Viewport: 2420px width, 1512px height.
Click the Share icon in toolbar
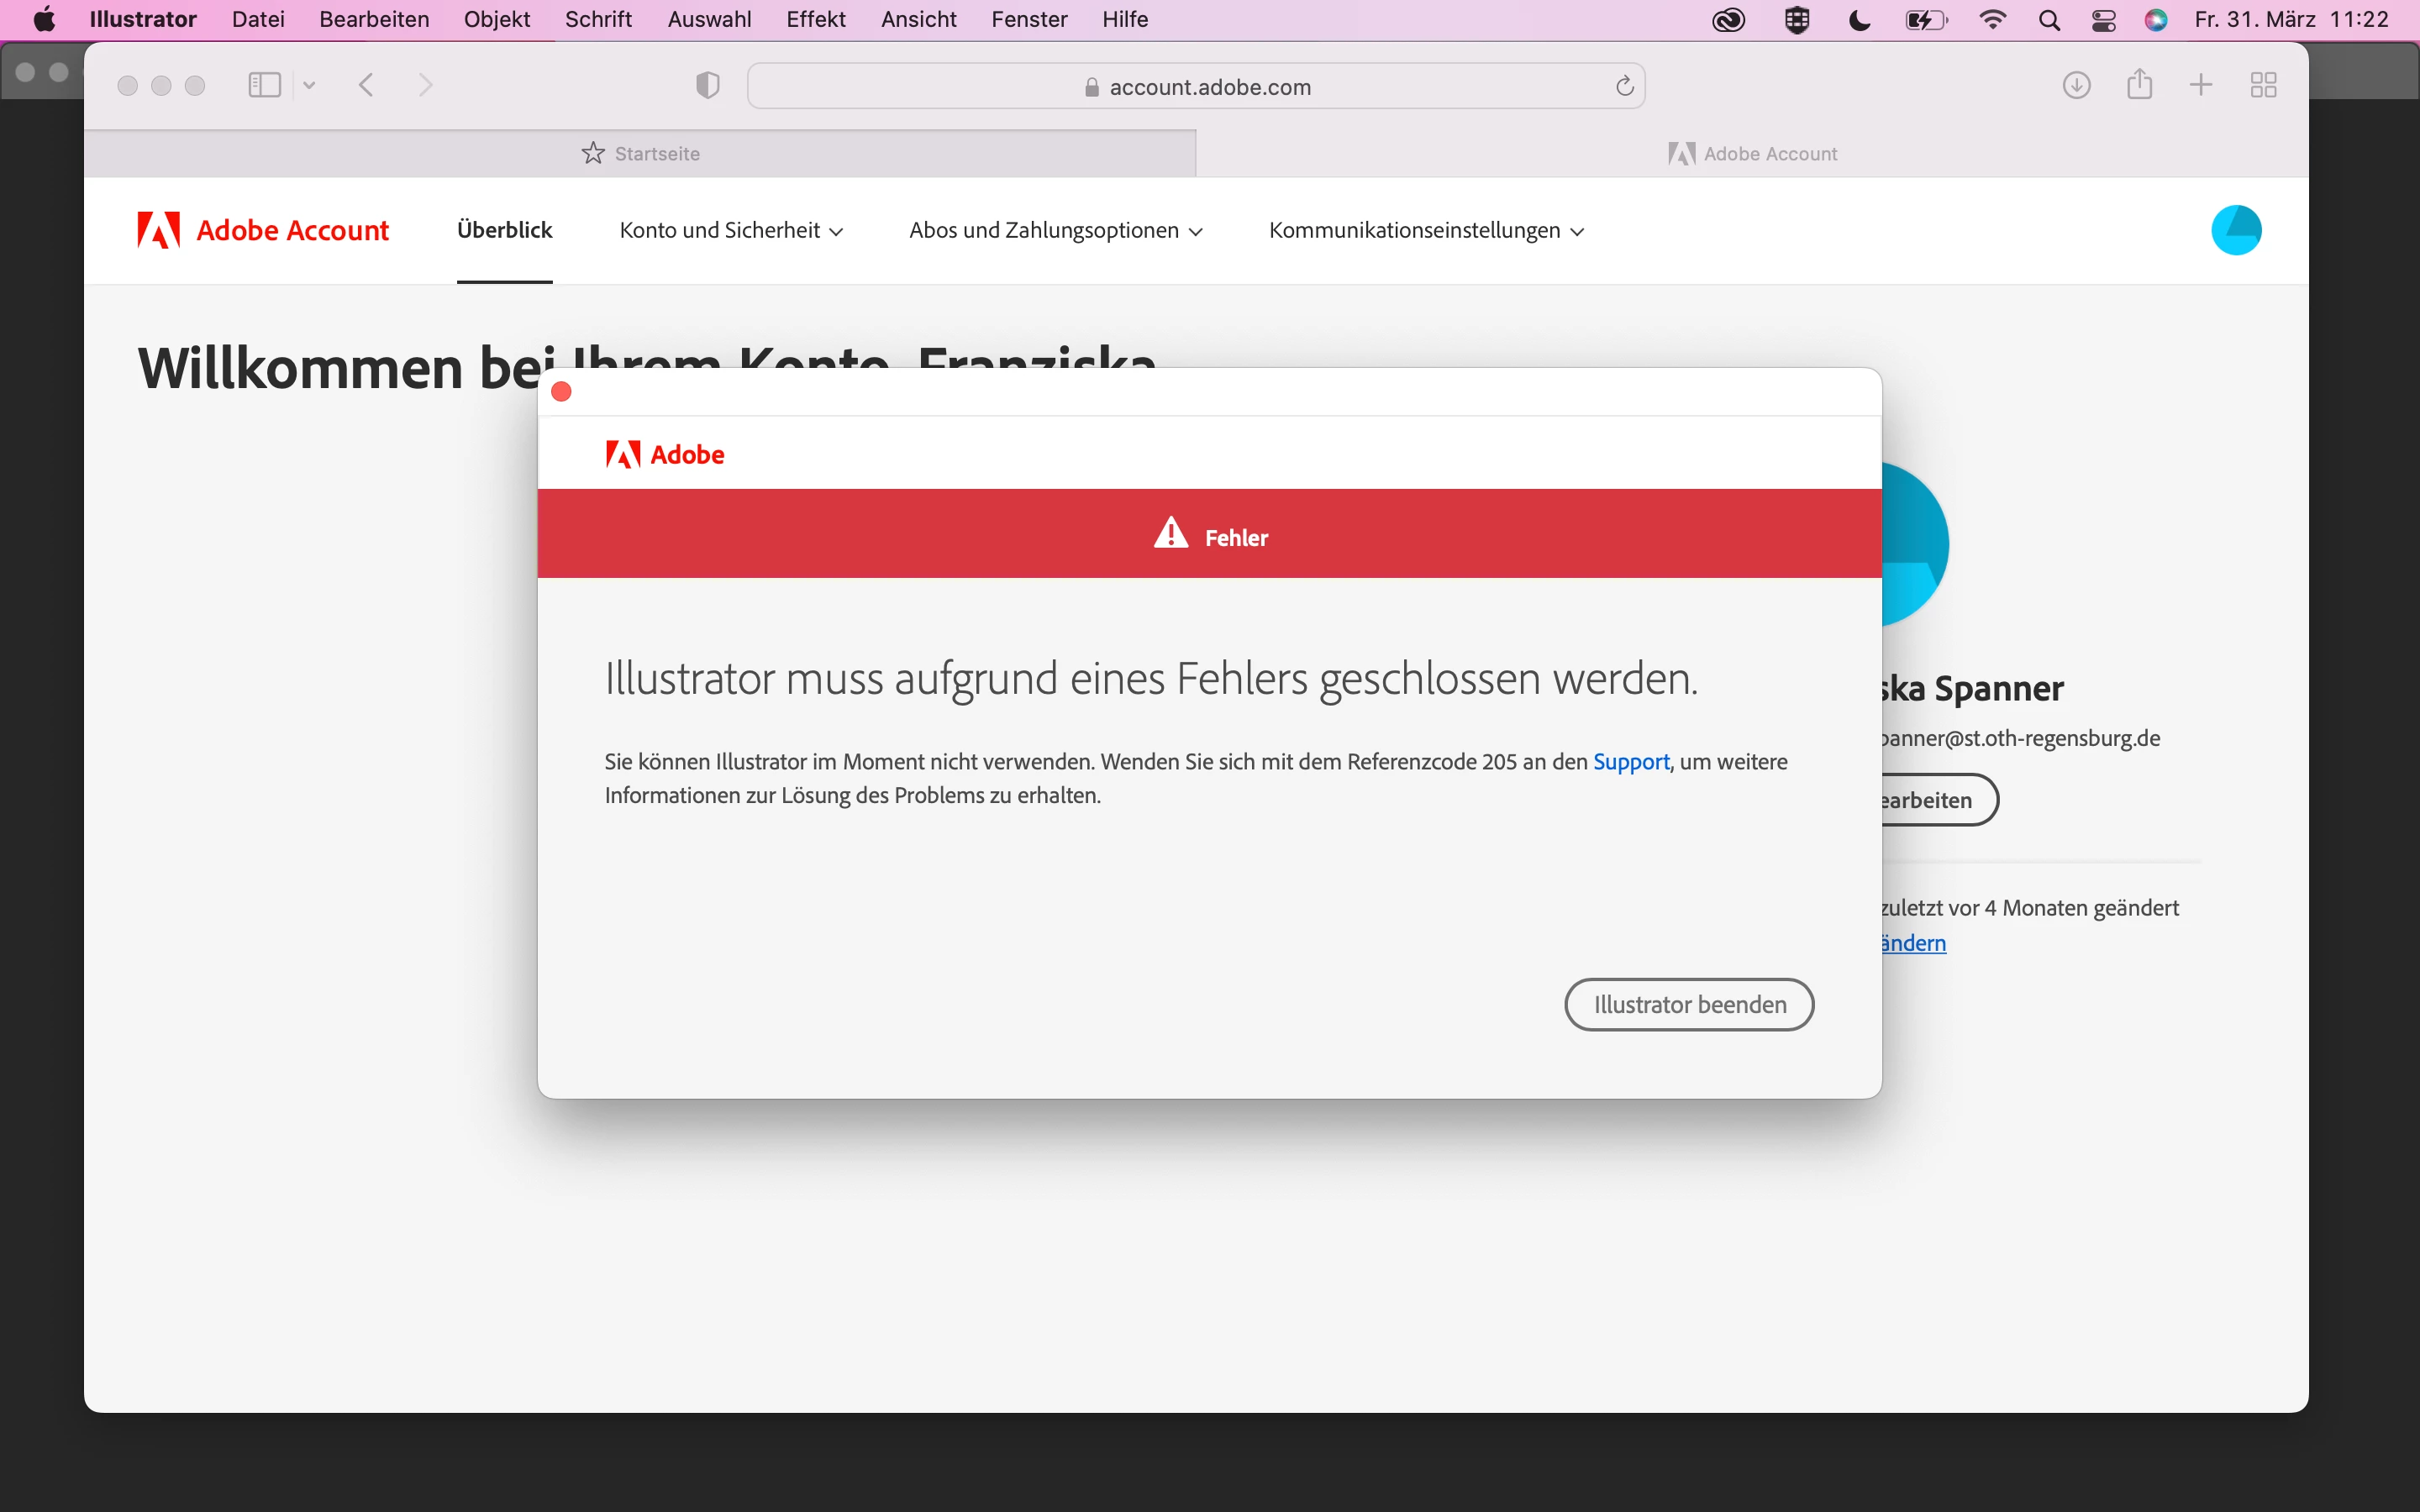(x=2139, y=84)
